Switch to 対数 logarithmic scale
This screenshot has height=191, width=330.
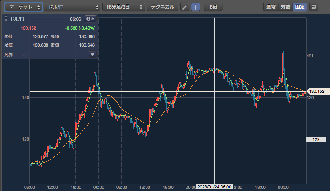tap(285, 7)
